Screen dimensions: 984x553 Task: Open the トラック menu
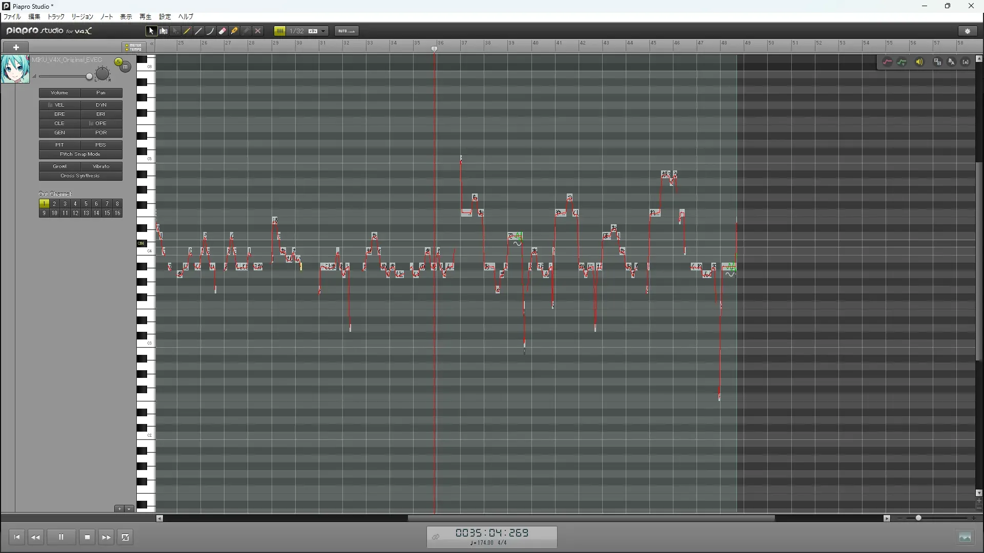pyautogui.click(x=56, y=17)
